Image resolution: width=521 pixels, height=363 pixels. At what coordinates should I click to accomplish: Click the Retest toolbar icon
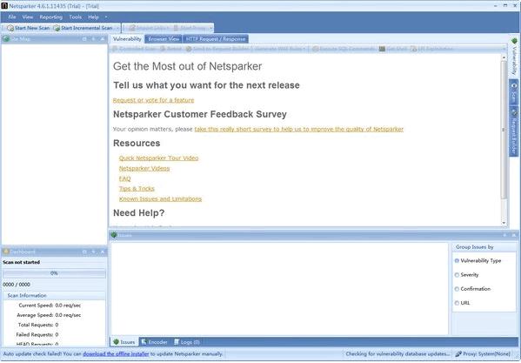pyautogui.click(x=163, y=49)
